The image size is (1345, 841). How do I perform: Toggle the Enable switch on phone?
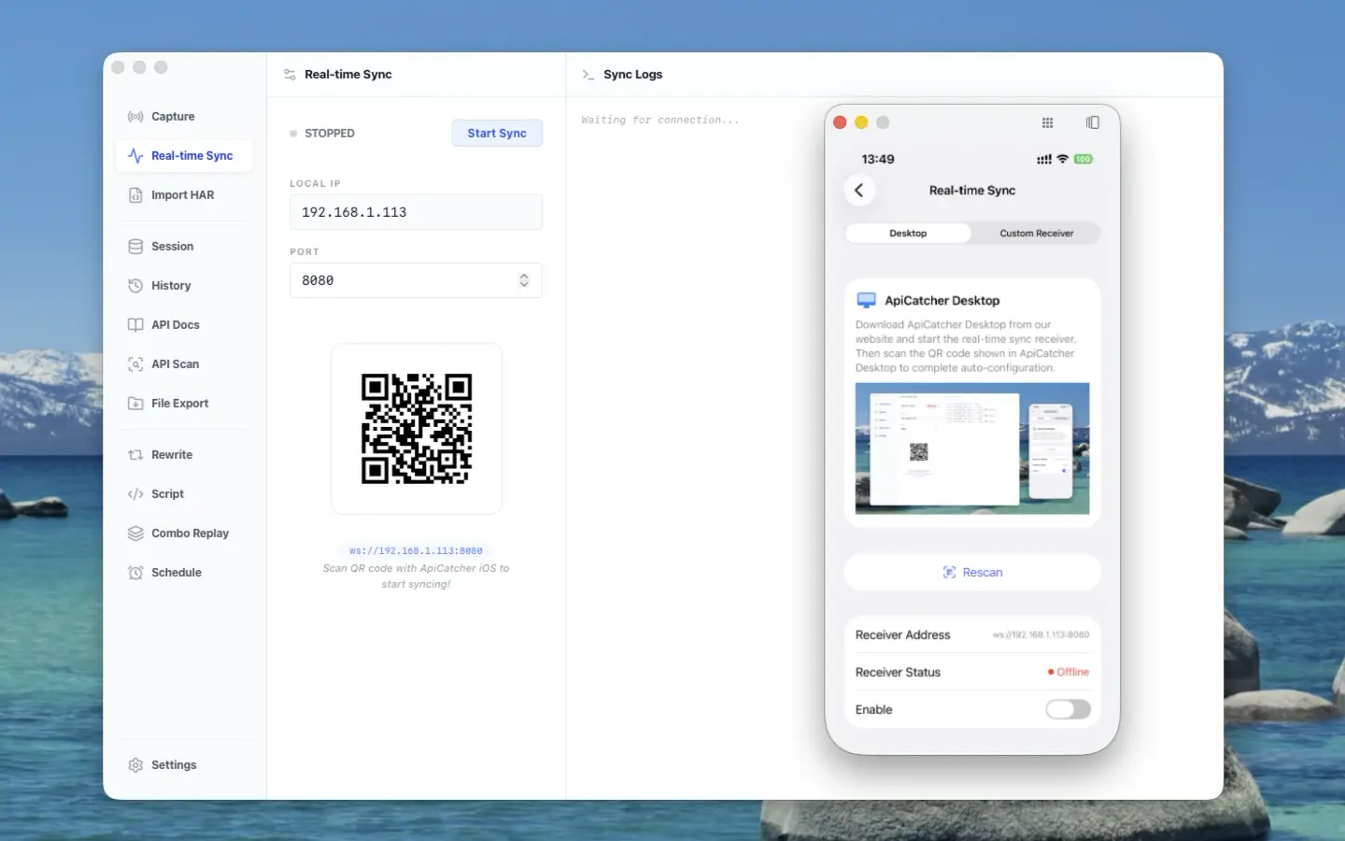[x=1068, y=709]
